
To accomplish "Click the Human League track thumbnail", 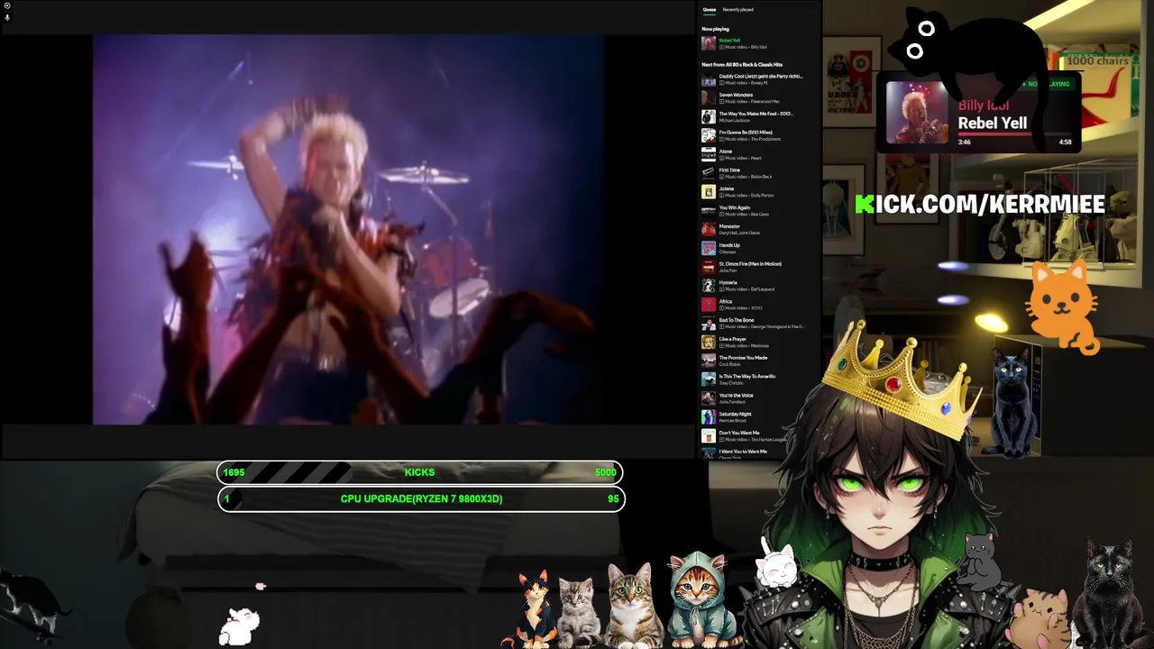I will point(709,436).
